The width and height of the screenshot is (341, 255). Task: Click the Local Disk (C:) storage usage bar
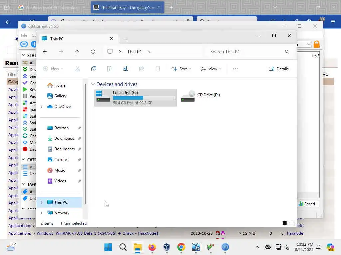tap(144, 98)
